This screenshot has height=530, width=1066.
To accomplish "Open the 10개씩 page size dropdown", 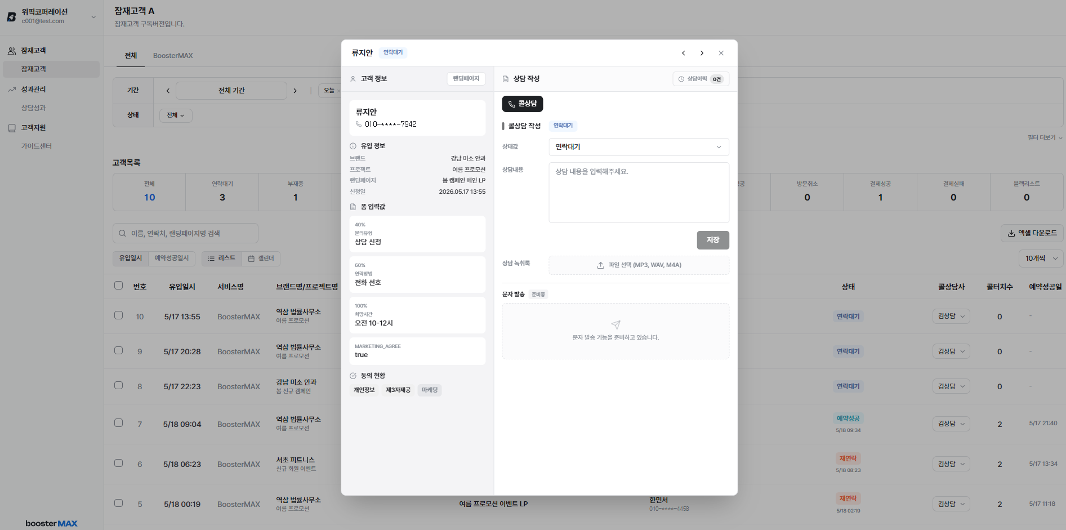I will [x=1041, y=259].
